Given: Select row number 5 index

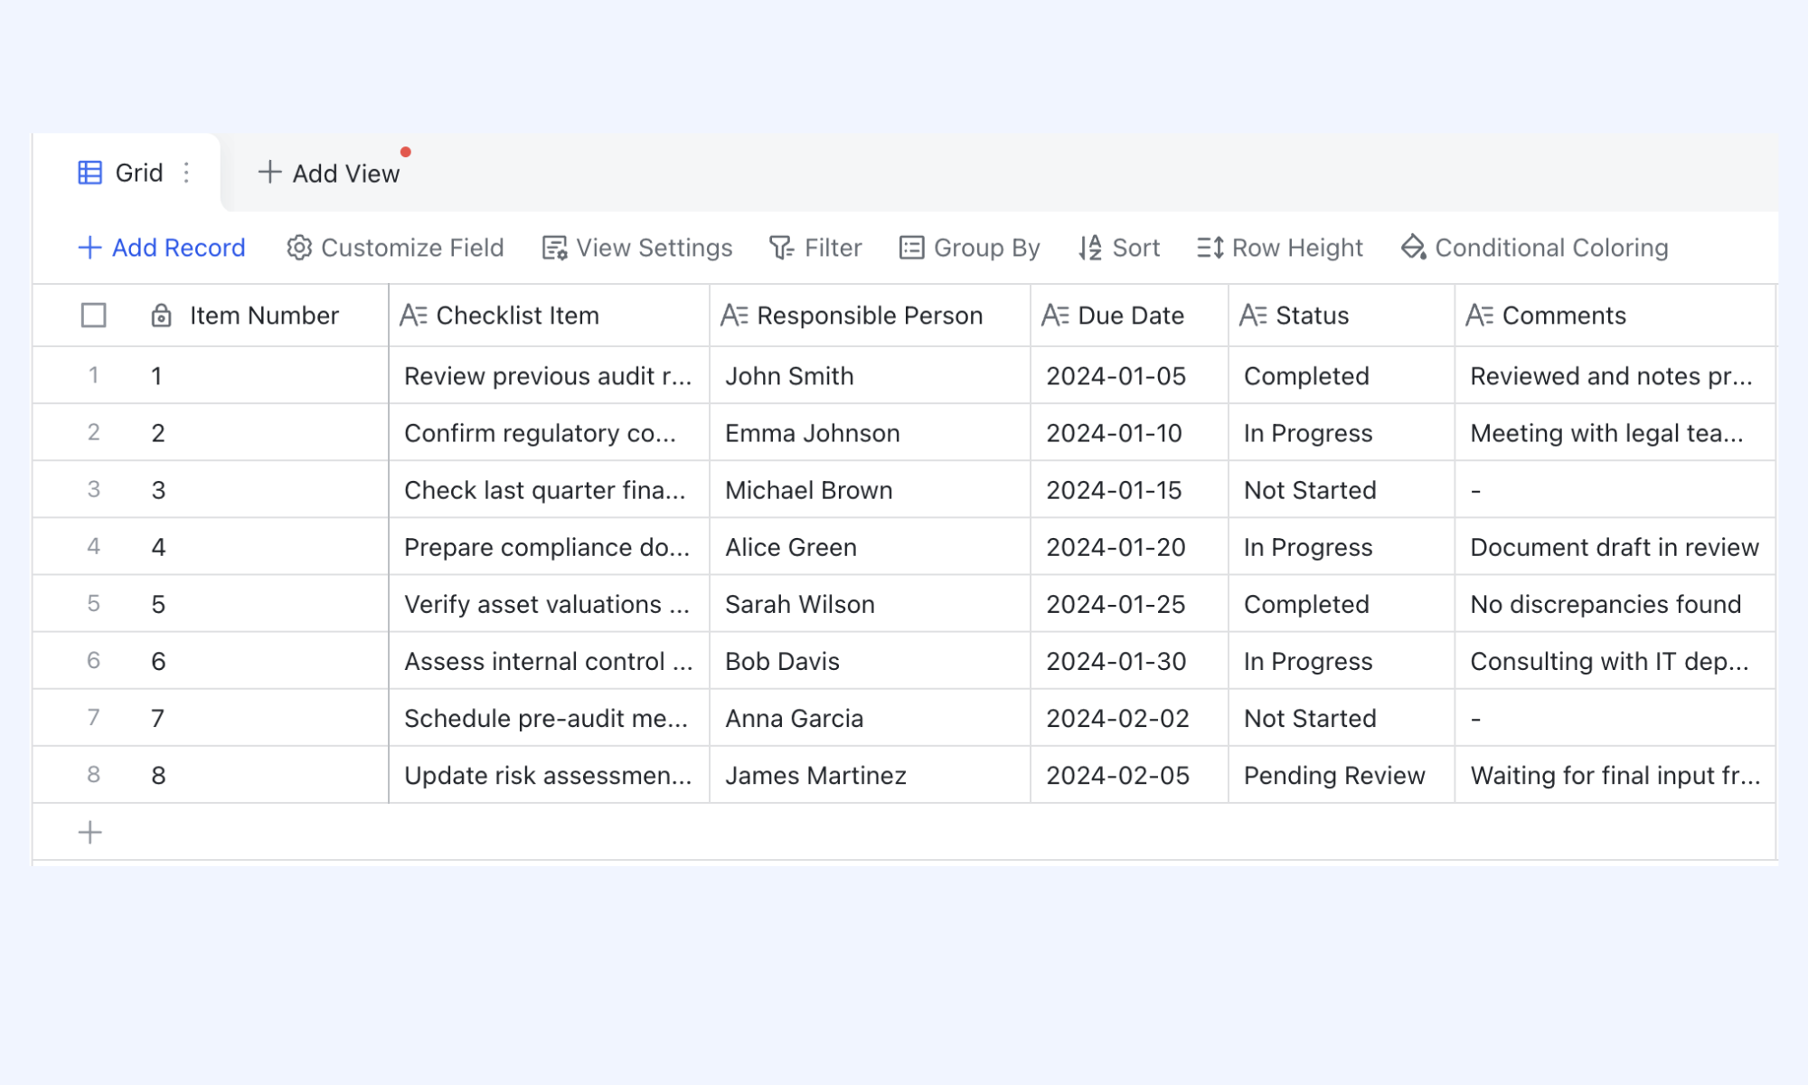Looking at the screenshot, I should [x=93, y=603].
